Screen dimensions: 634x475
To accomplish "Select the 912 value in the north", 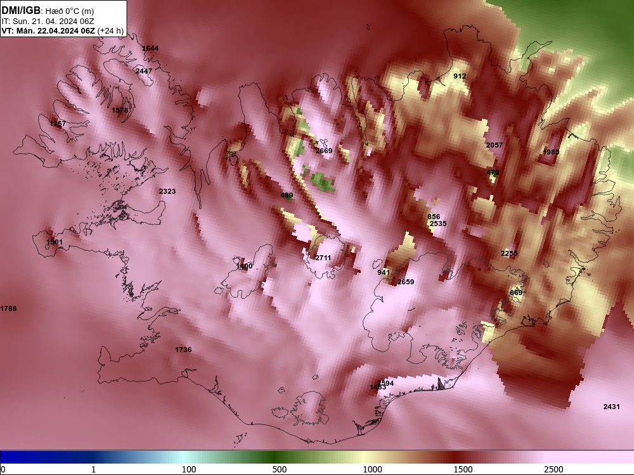I will pos(460,77).
